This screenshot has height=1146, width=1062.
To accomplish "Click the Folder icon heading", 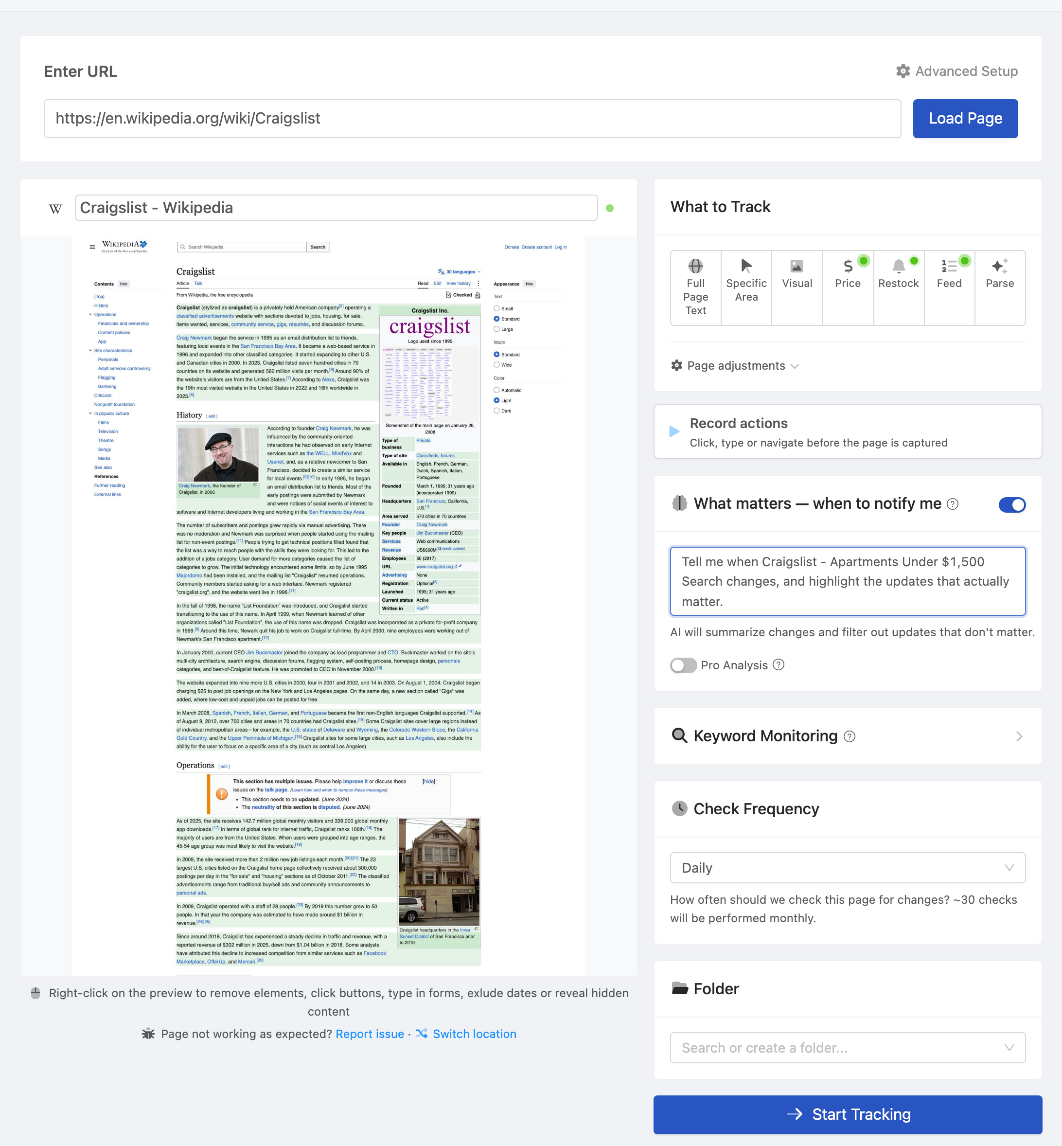I will pos(679,988).
